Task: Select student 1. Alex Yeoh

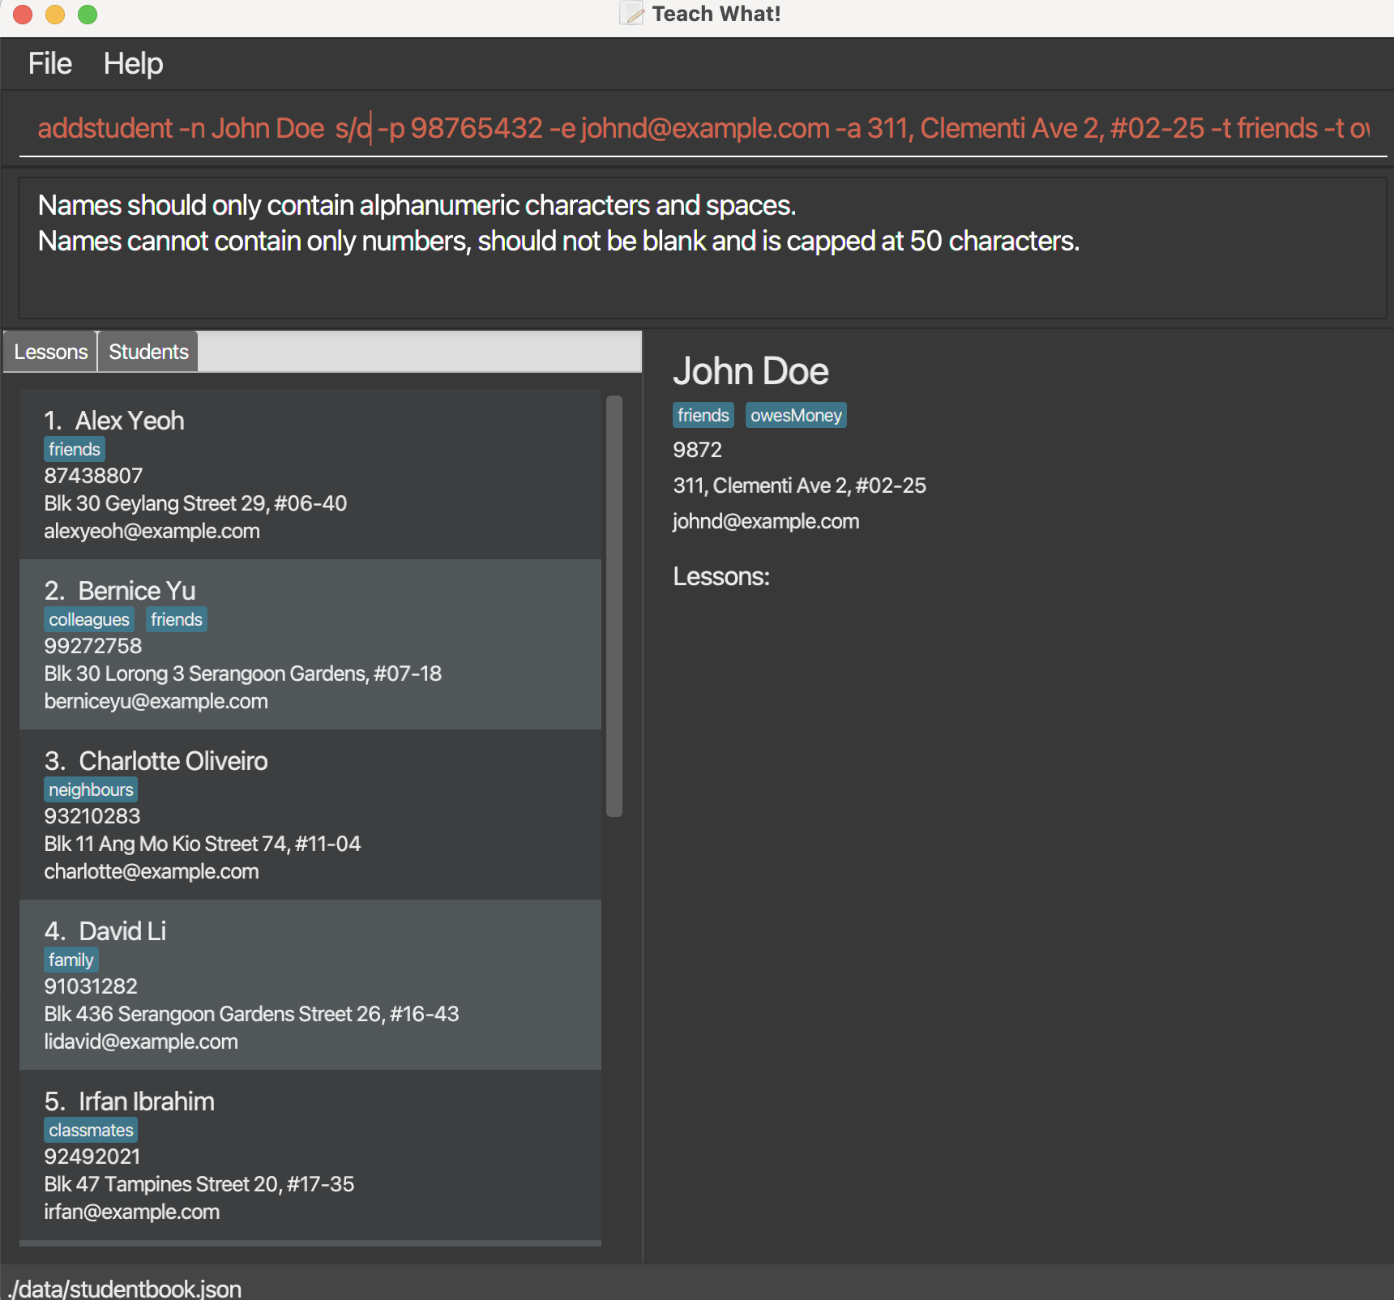Action: point(310,474)
